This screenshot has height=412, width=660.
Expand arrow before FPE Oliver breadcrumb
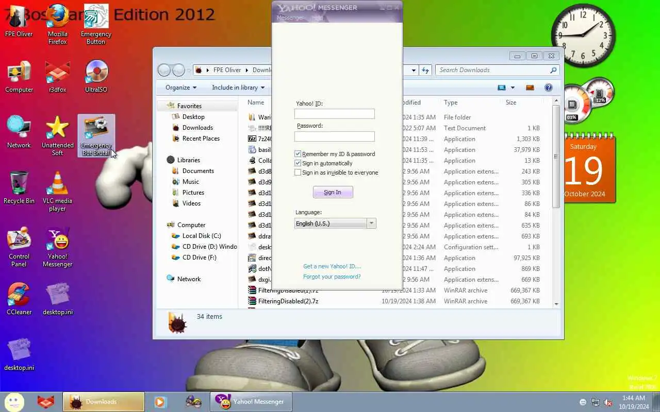coord(208,70)
